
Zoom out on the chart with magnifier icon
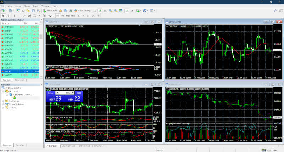pos(116,11)
